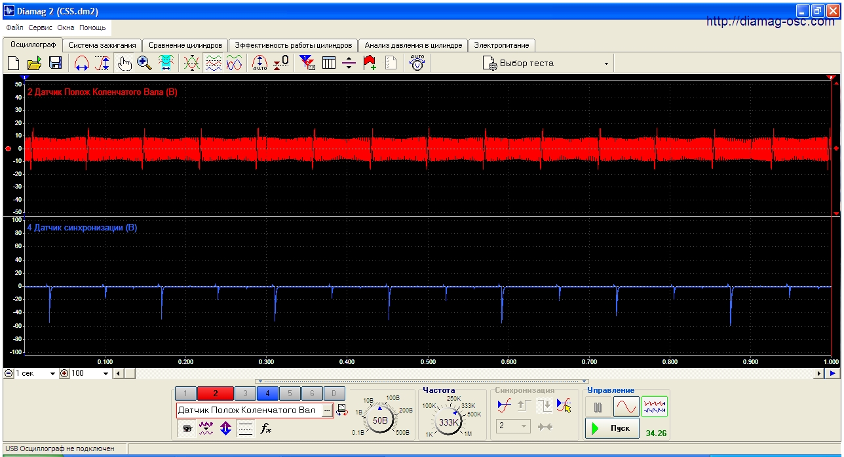
Task: Click the overlapping sine waves icon
Action: [234, 64]
